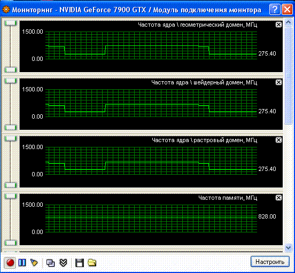The height and width of the screenshot is (273, 295).
Task: Click the vertical scrollbar thumb
Action: 288,75
